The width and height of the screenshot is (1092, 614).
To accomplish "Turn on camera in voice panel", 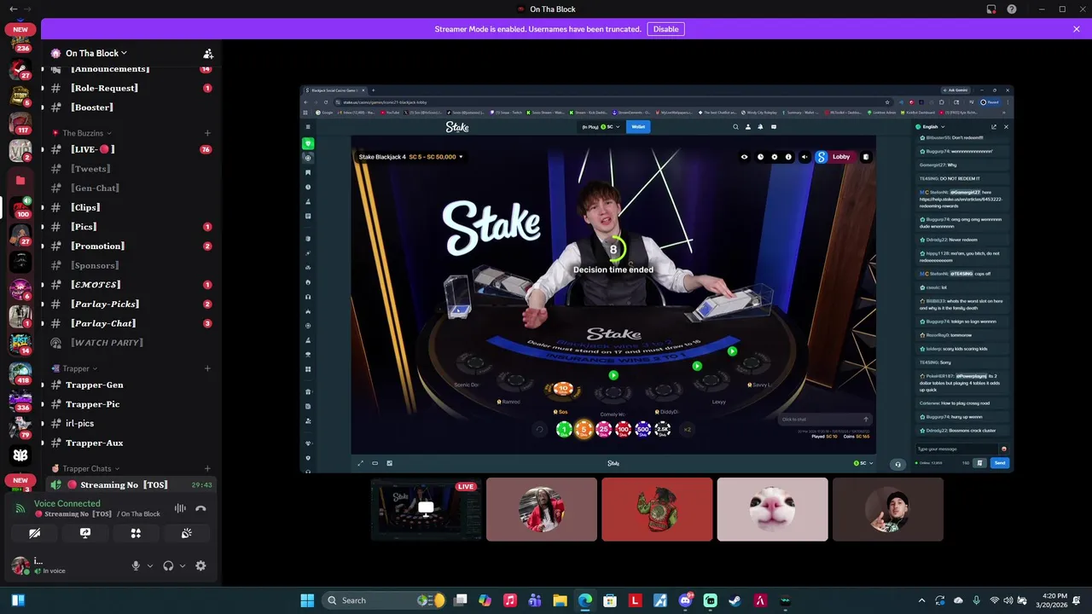I will (x=34, y=533).
